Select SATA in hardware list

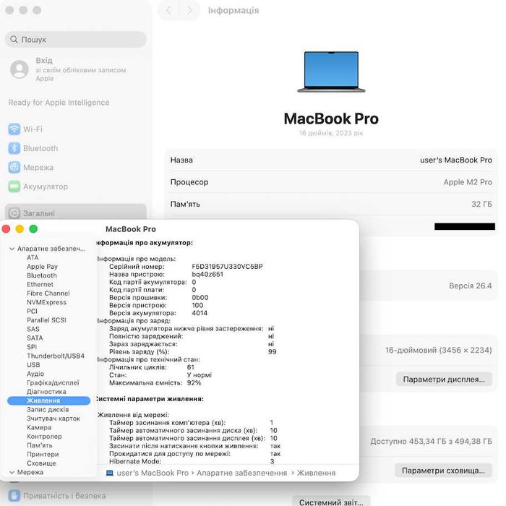(x=35, y=338)
